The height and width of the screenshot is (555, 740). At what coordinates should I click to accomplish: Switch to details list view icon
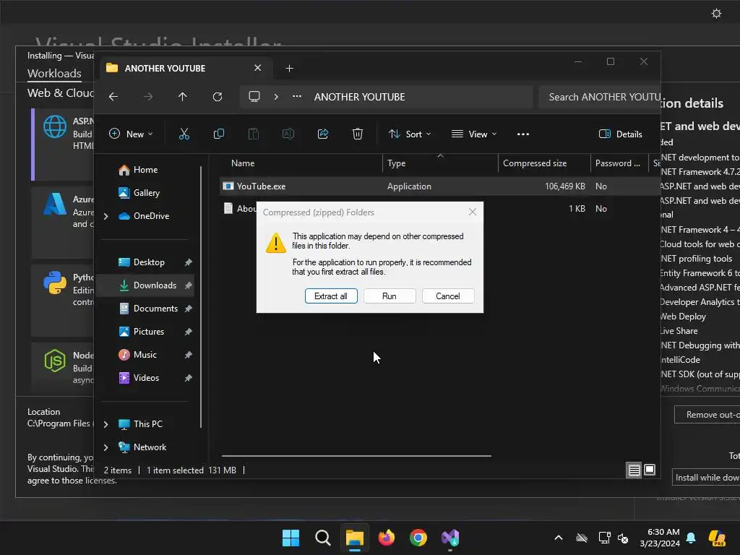[x=634, y=470]
